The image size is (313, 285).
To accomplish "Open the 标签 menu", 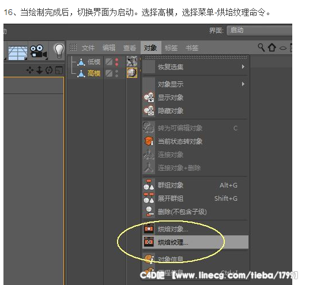I will (x=171, y=48).
